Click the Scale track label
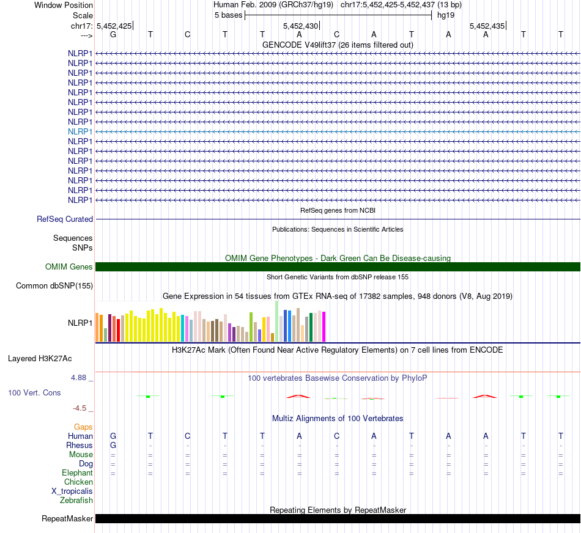 coord(83,15)
